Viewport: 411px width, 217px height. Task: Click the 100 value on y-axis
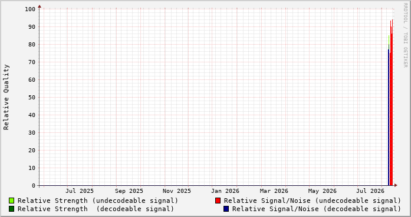point(30,9)
